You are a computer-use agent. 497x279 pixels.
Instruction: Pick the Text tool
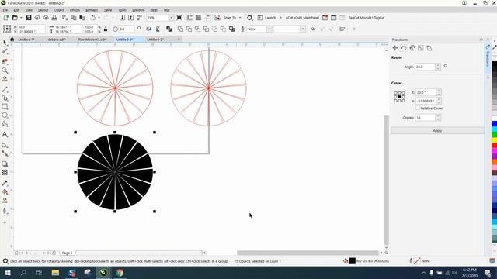(x=5, y=134)
